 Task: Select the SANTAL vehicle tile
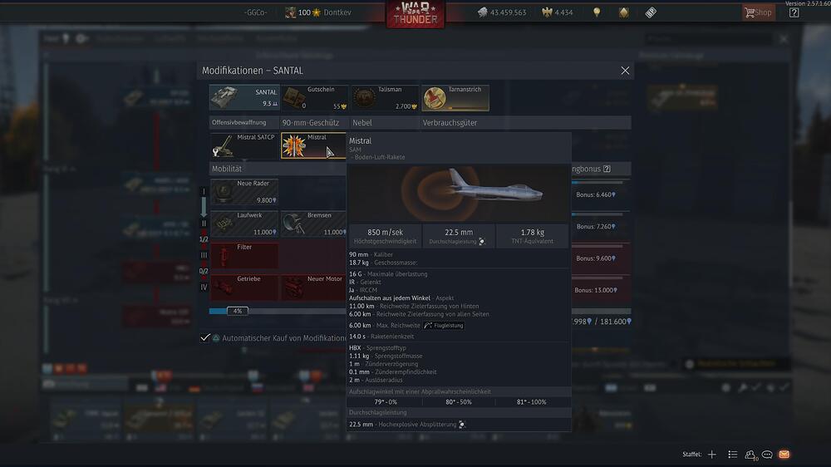244,97
